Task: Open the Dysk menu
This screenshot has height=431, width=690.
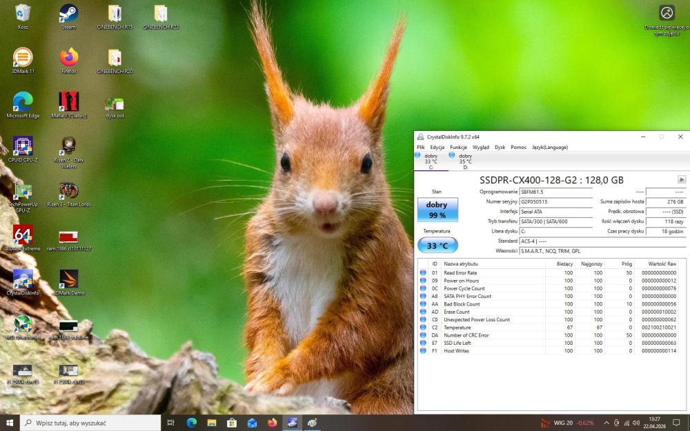Action: (500, 148)
